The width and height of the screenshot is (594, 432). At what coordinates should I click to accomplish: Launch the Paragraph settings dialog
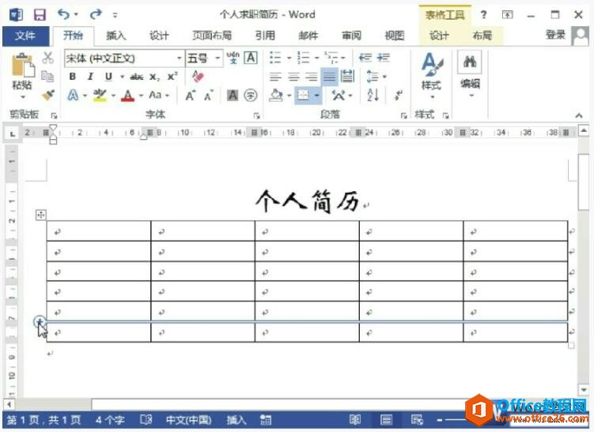[x=403, y=115]
